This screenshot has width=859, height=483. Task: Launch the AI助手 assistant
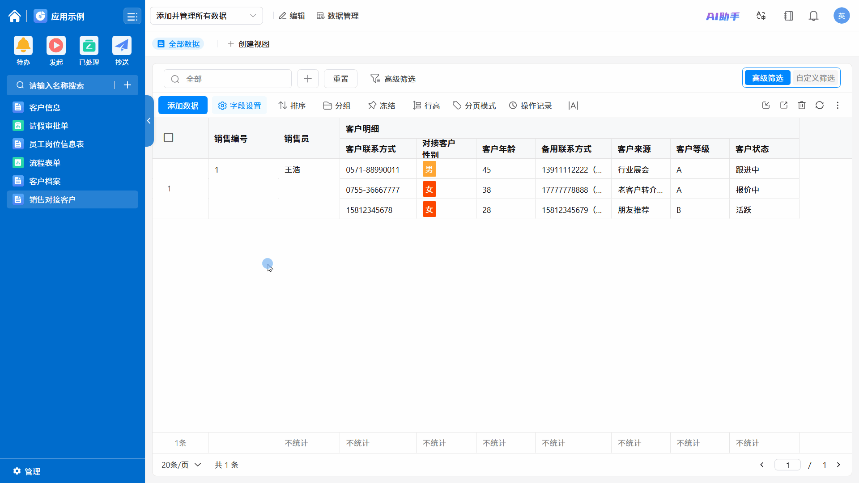(x=723, y=16)
